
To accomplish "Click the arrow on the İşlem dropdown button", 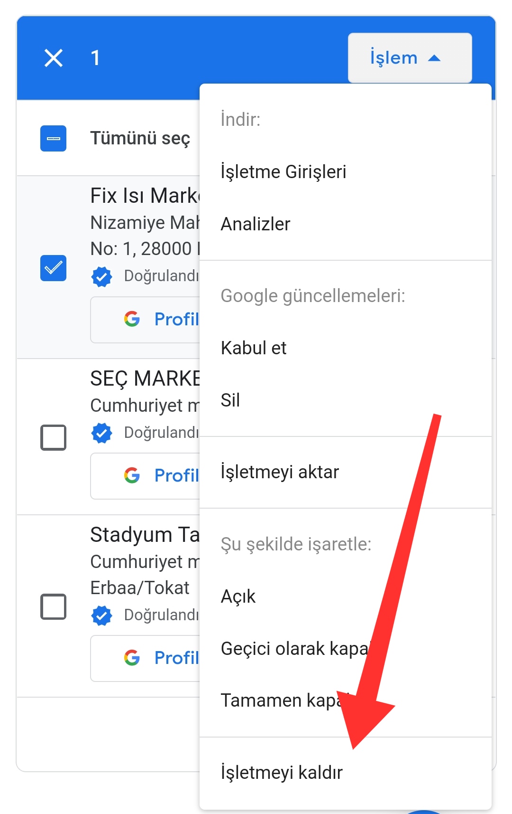I will [434, 58].
